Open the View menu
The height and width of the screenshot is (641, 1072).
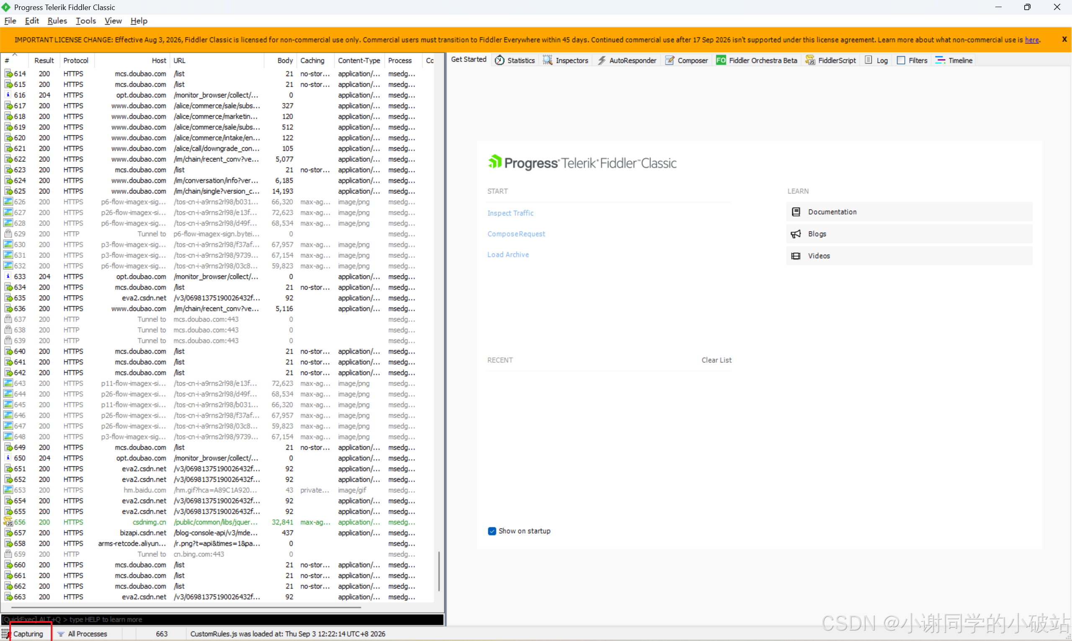point(113,21)
